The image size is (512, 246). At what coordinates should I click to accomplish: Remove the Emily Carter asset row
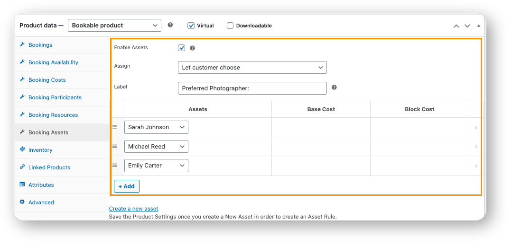point(476,166)
